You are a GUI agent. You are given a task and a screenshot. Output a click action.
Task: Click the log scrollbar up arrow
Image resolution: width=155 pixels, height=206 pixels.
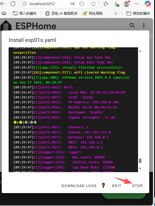(140, 51)
